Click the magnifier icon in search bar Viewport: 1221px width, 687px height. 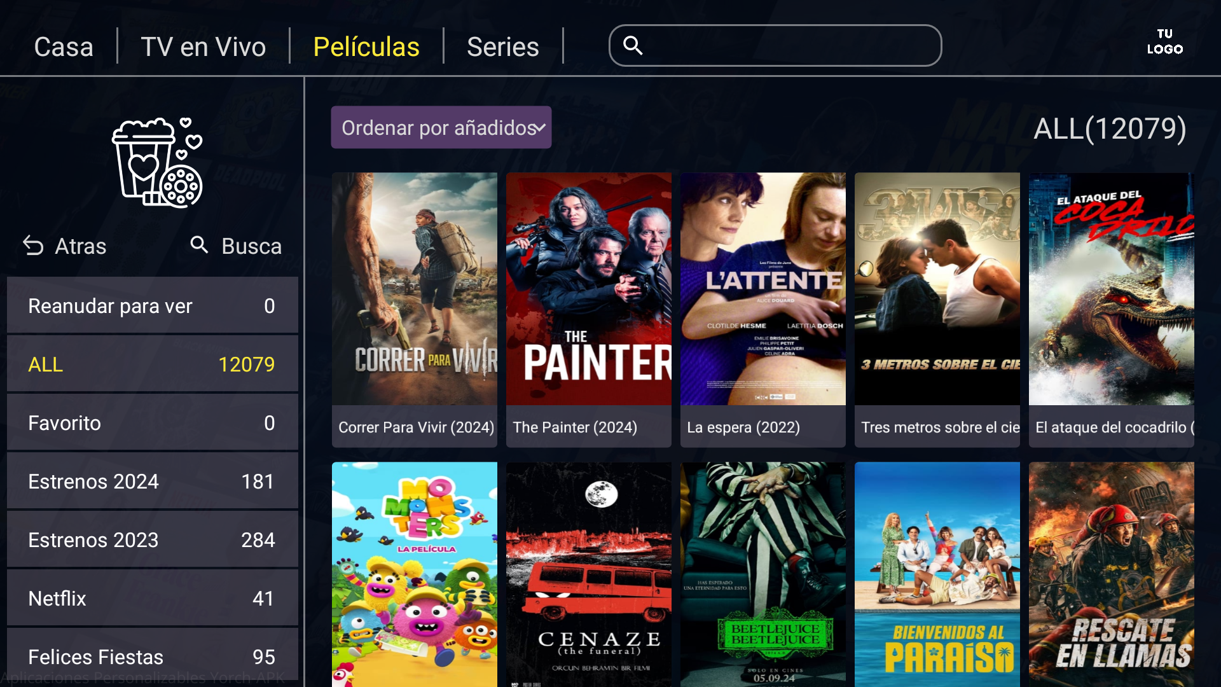633,45
